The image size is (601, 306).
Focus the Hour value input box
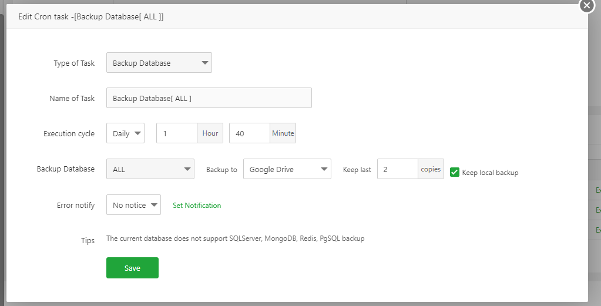(176, 133)
